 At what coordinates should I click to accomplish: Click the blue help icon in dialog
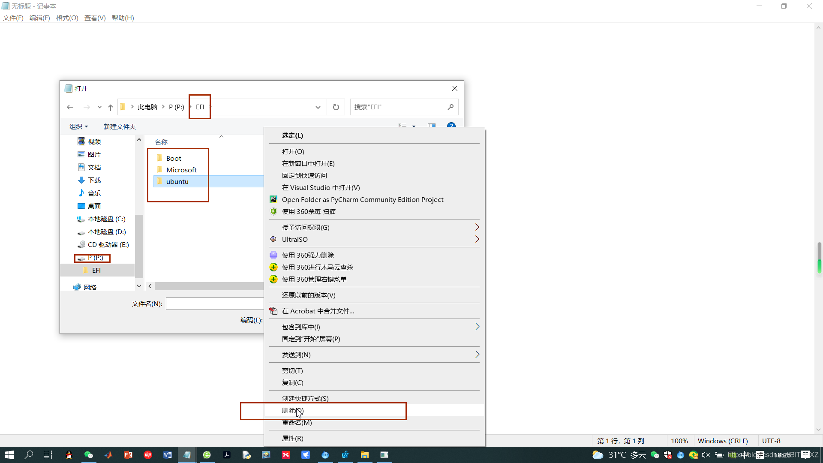tap(451, 126)
